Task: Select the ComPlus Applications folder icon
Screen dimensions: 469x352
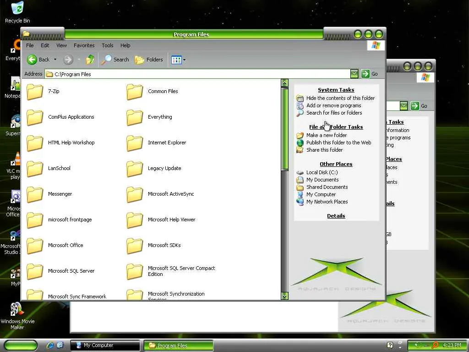Action: click(x=35, y=117)
